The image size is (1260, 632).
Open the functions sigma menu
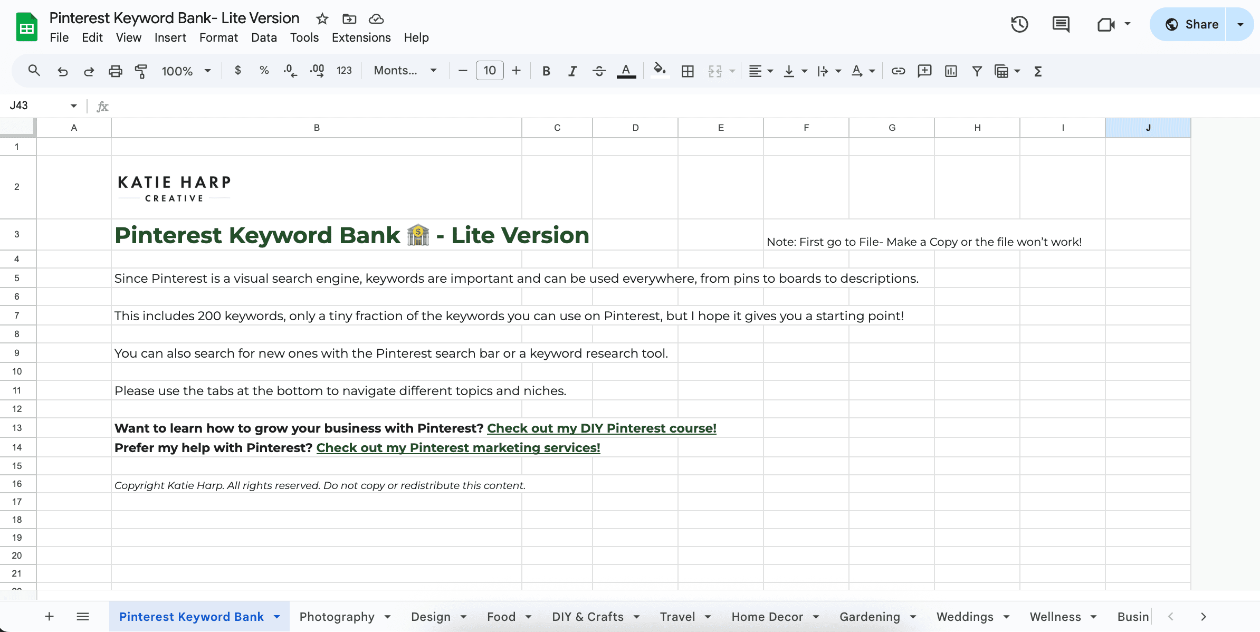pos(1038,71)
